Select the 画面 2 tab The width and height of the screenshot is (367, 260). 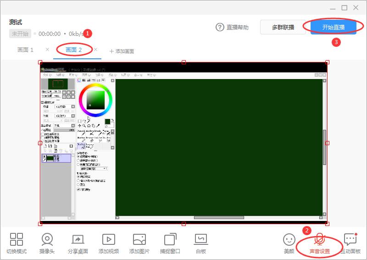tap(73, 50)
